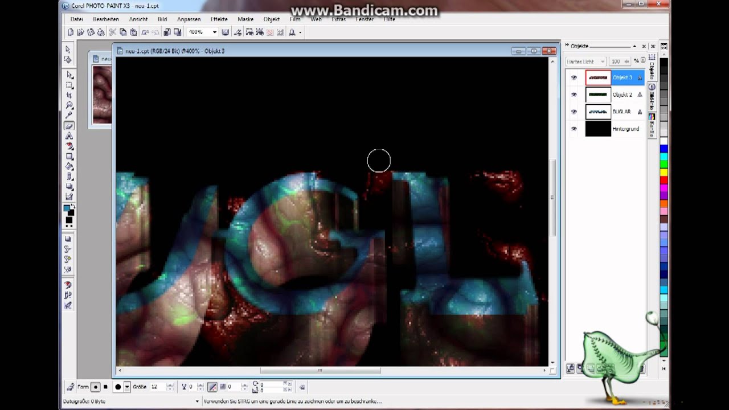The height and width of the screenshot is (410, 729).
Task: Click the Undo arrow icon
Action: click(x=145, y=32)
